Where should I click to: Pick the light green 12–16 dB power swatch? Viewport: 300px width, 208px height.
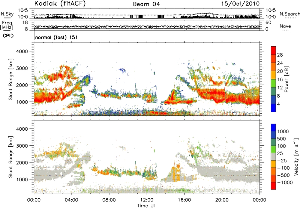point(273,83)
